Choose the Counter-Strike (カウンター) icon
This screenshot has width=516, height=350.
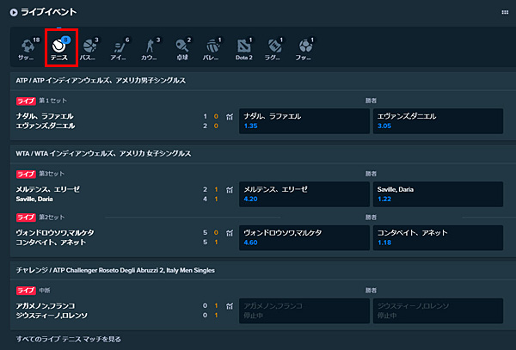click(x=151, y=48)
